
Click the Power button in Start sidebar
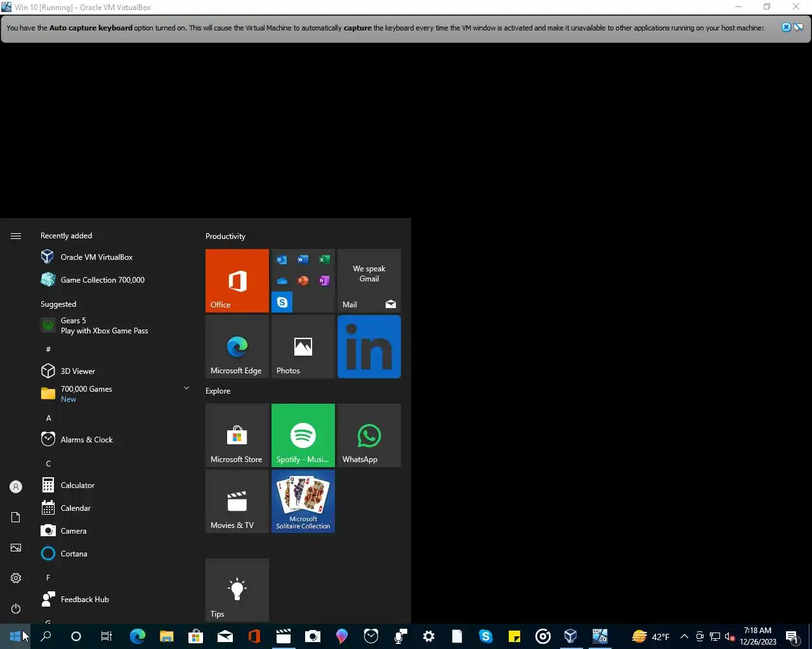coord(16,608)
